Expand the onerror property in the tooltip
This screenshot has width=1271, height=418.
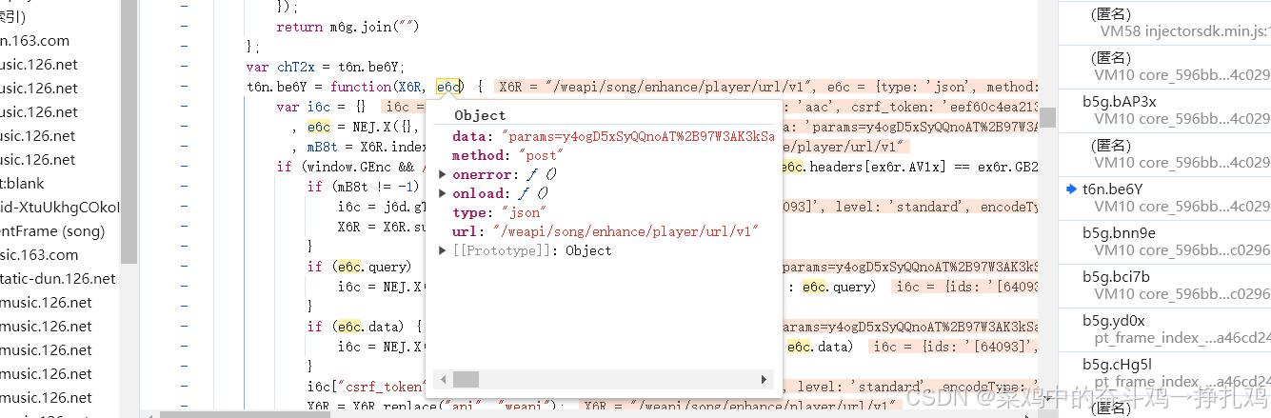tap(443, 174)
